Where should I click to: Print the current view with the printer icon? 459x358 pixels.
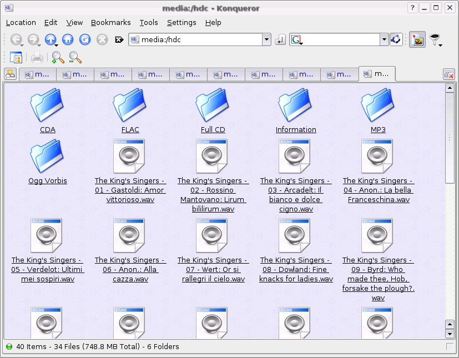pos(37,57)
